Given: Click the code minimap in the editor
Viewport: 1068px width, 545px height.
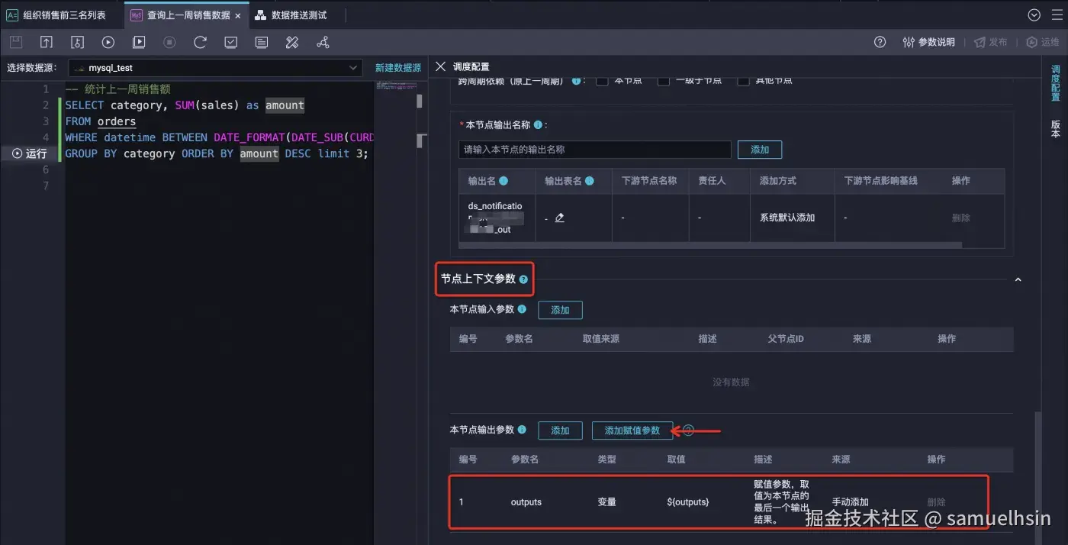Looking at the screenshot, I should (x=395, y=85).
